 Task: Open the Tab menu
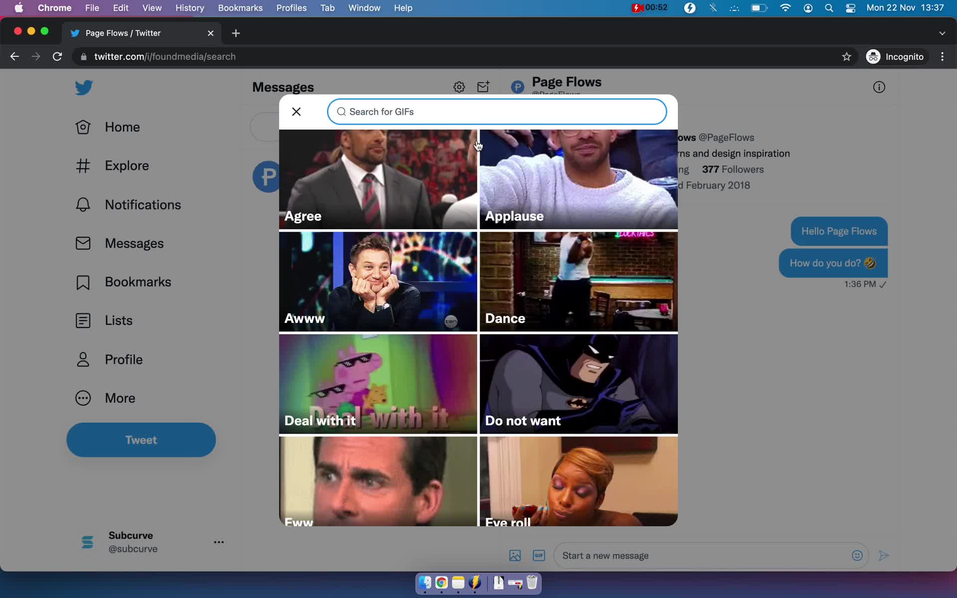tap(327, 8)
